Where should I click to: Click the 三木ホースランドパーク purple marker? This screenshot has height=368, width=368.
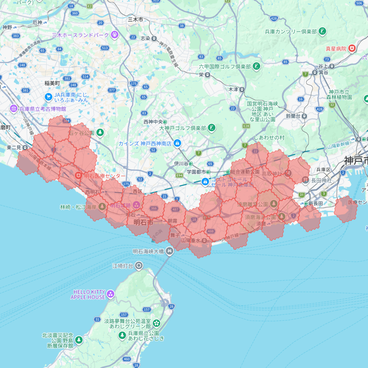[115, 35]
